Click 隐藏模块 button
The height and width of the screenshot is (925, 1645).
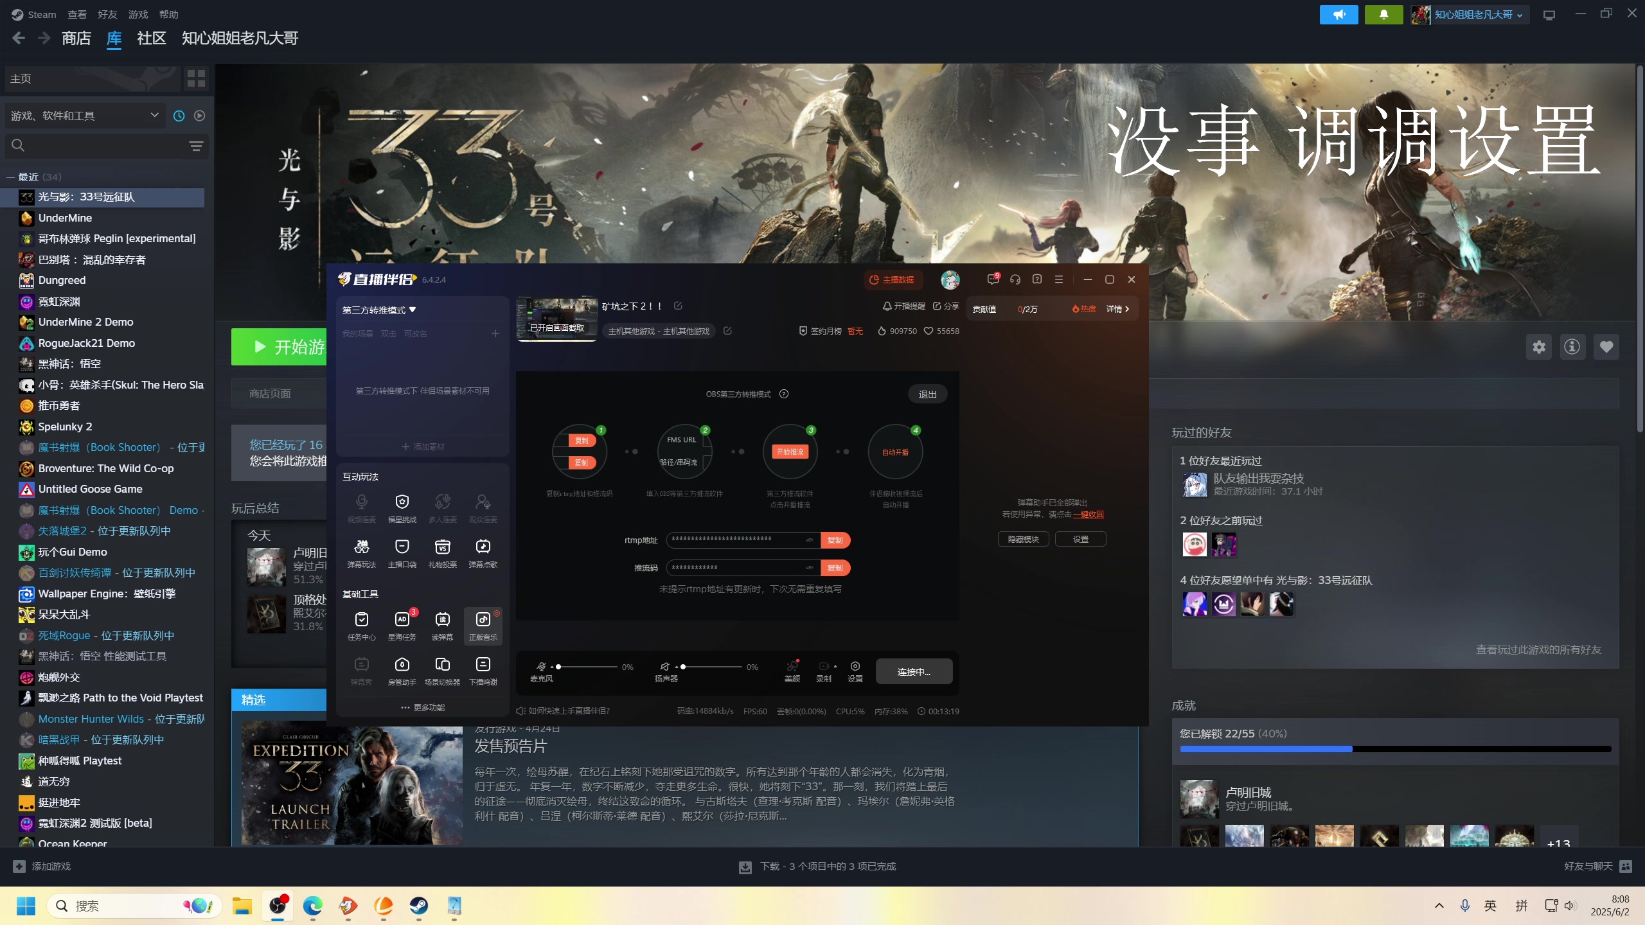[x=1023, y=540]
